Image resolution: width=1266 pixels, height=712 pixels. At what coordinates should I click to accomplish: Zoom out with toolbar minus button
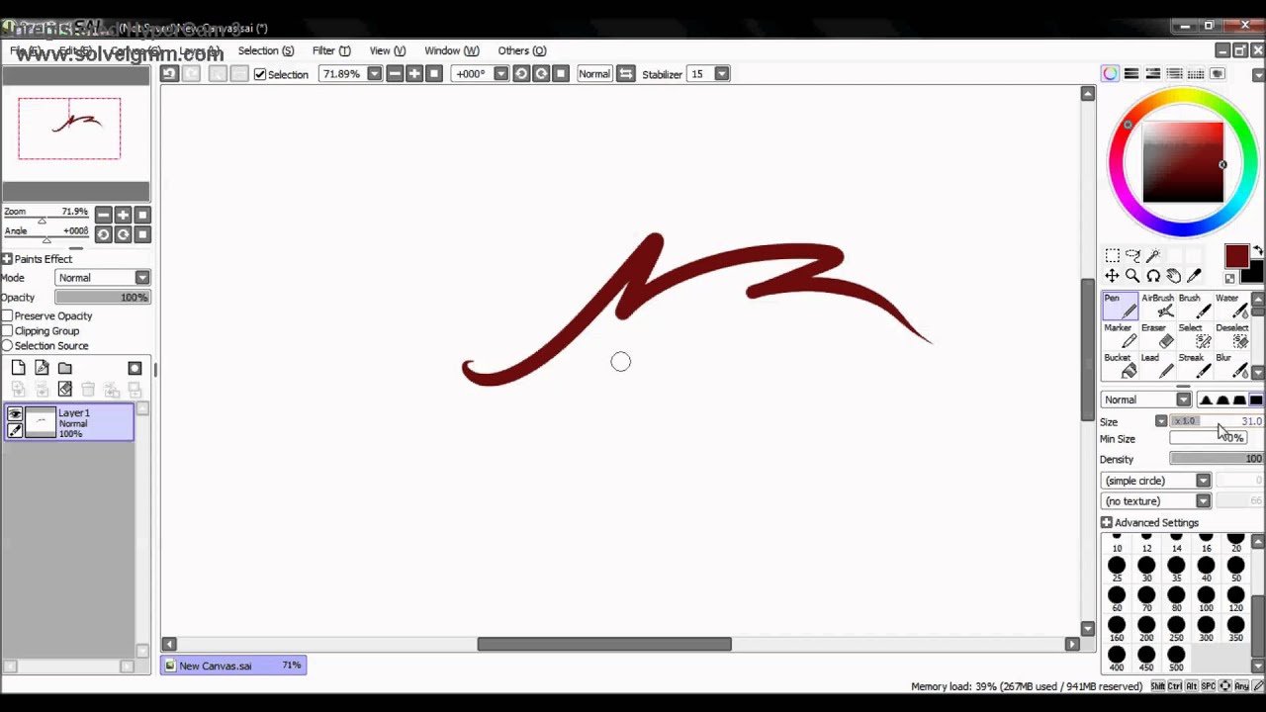[x=394, y=74]
